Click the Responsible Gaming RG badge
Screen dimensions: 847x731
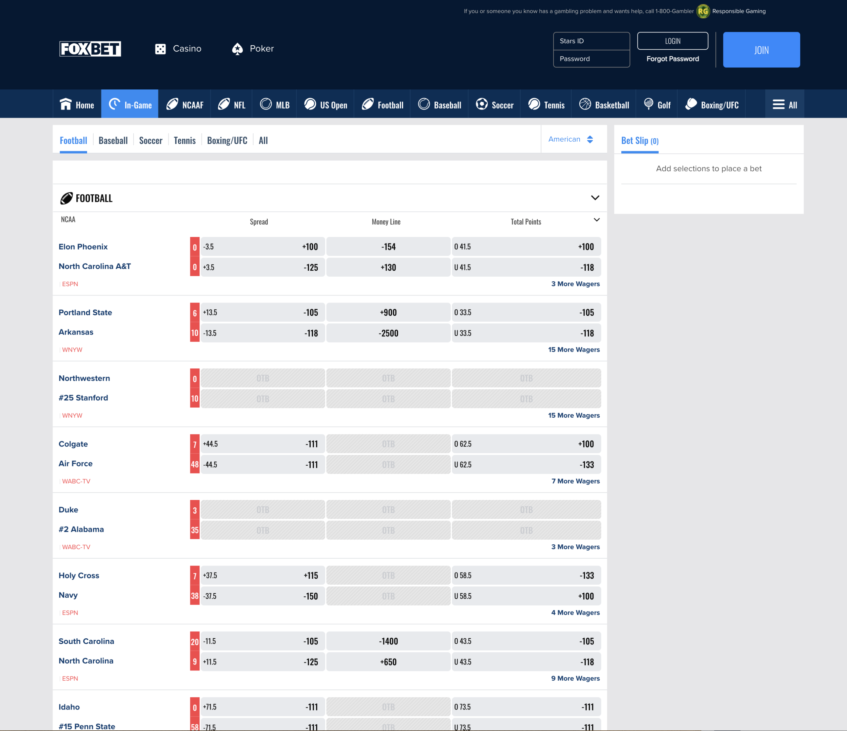pyautogui.click(x=703, y=11)
